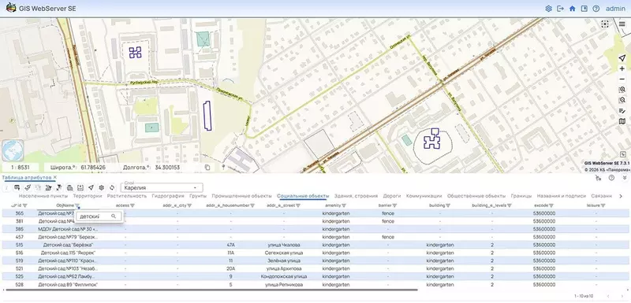The image size is (631, 303).
Task: Click the horizontal scrollbar under the table
Action: click(211, 290)
